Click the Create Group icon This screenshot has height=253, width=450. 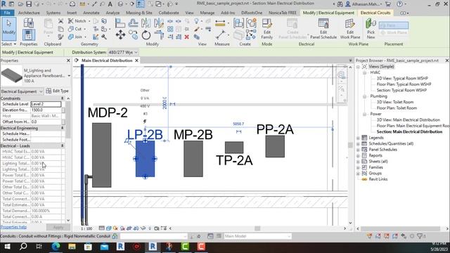pos(251,23)
